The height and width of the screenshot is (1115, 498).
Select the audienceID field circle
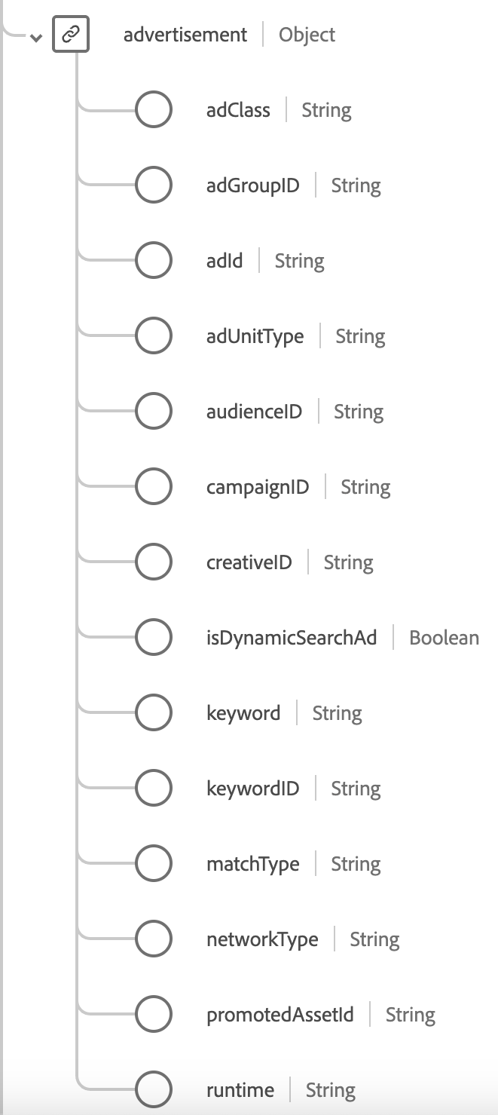point(154,412)
